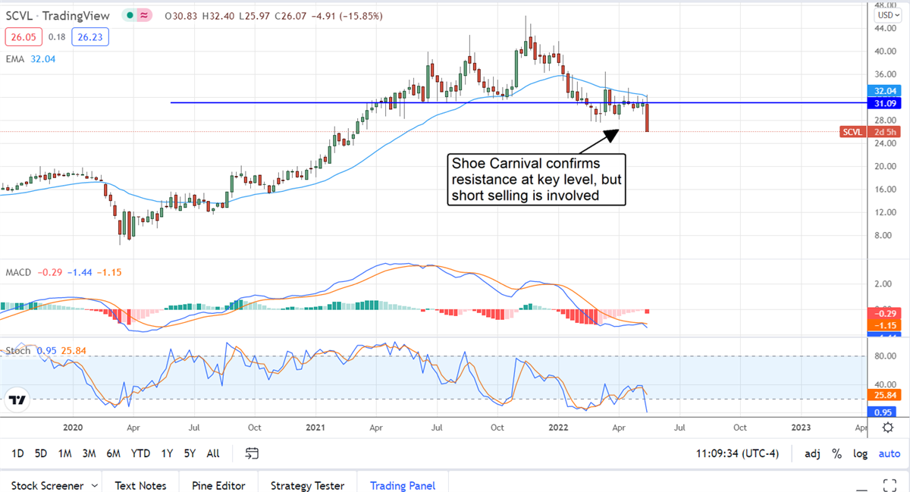Click the green market status indicator
910x492 pixels.
click(x=131, y=15)
